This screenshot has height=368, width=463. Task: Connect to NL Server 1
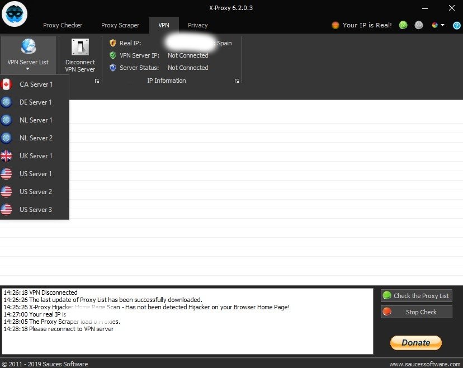(x=35, y=120)
